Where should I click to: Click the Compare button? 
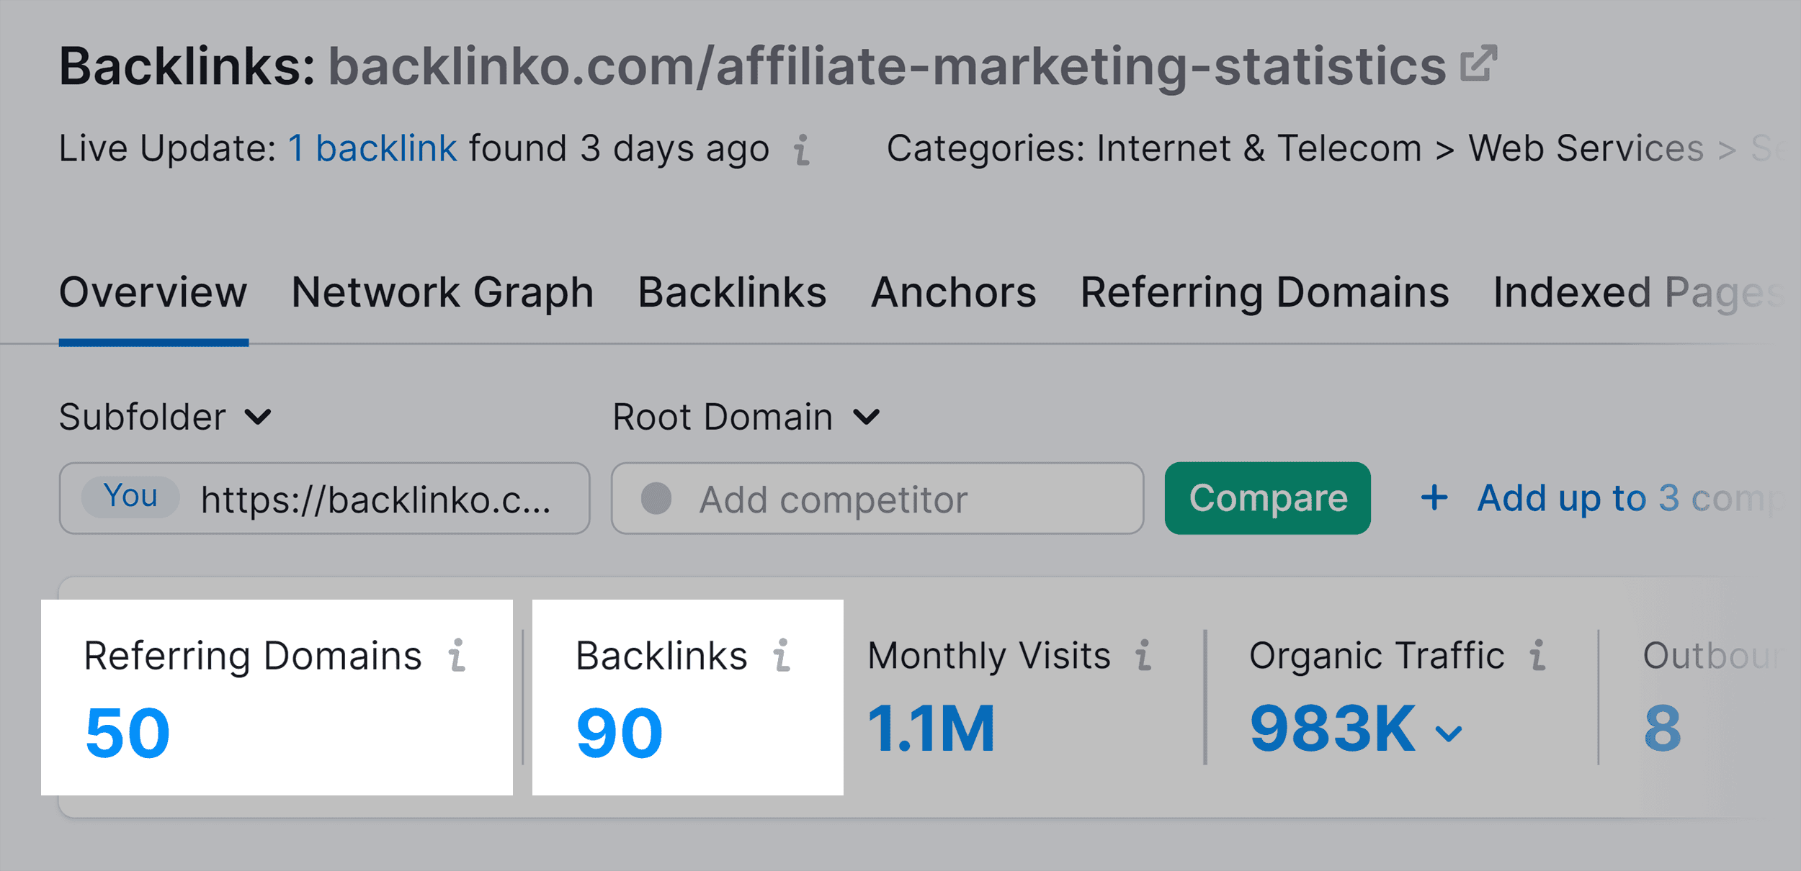(1268, 497)
